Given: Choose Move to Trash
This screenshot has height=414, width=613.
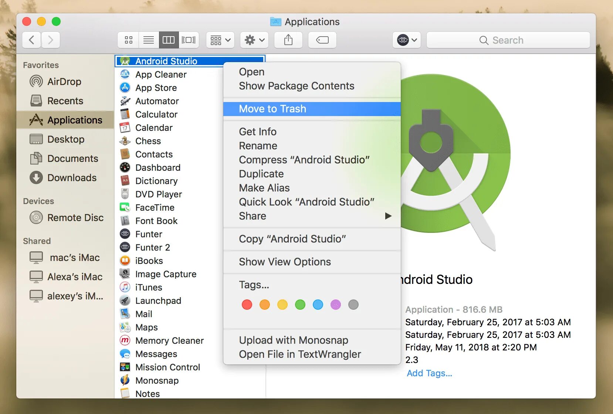Looking at the screenshot, I should coord(312,109).
